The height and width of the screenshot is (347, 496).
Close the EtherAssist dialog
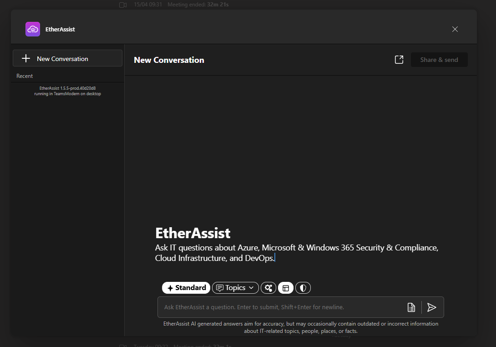pyautogui.click(x=455, y=29)
